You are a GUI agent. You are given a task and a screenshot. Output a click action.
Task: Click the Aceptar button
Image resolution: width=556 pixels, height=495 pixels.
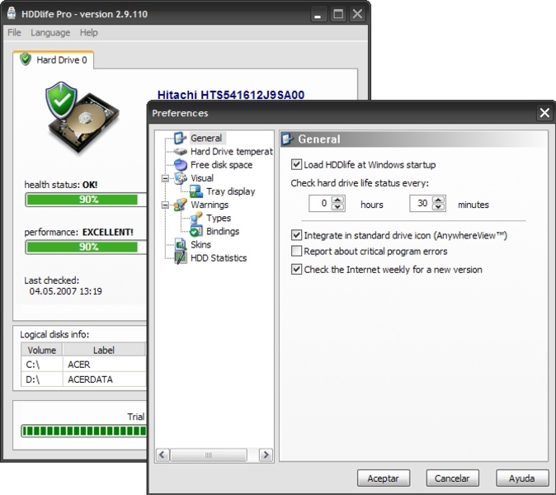pyautogui.click(x=383, y=478)
